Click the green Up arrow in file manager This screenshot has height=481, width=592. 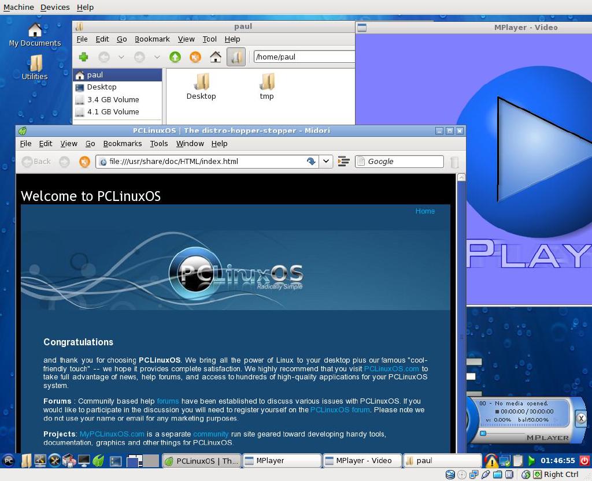(176, 57)
